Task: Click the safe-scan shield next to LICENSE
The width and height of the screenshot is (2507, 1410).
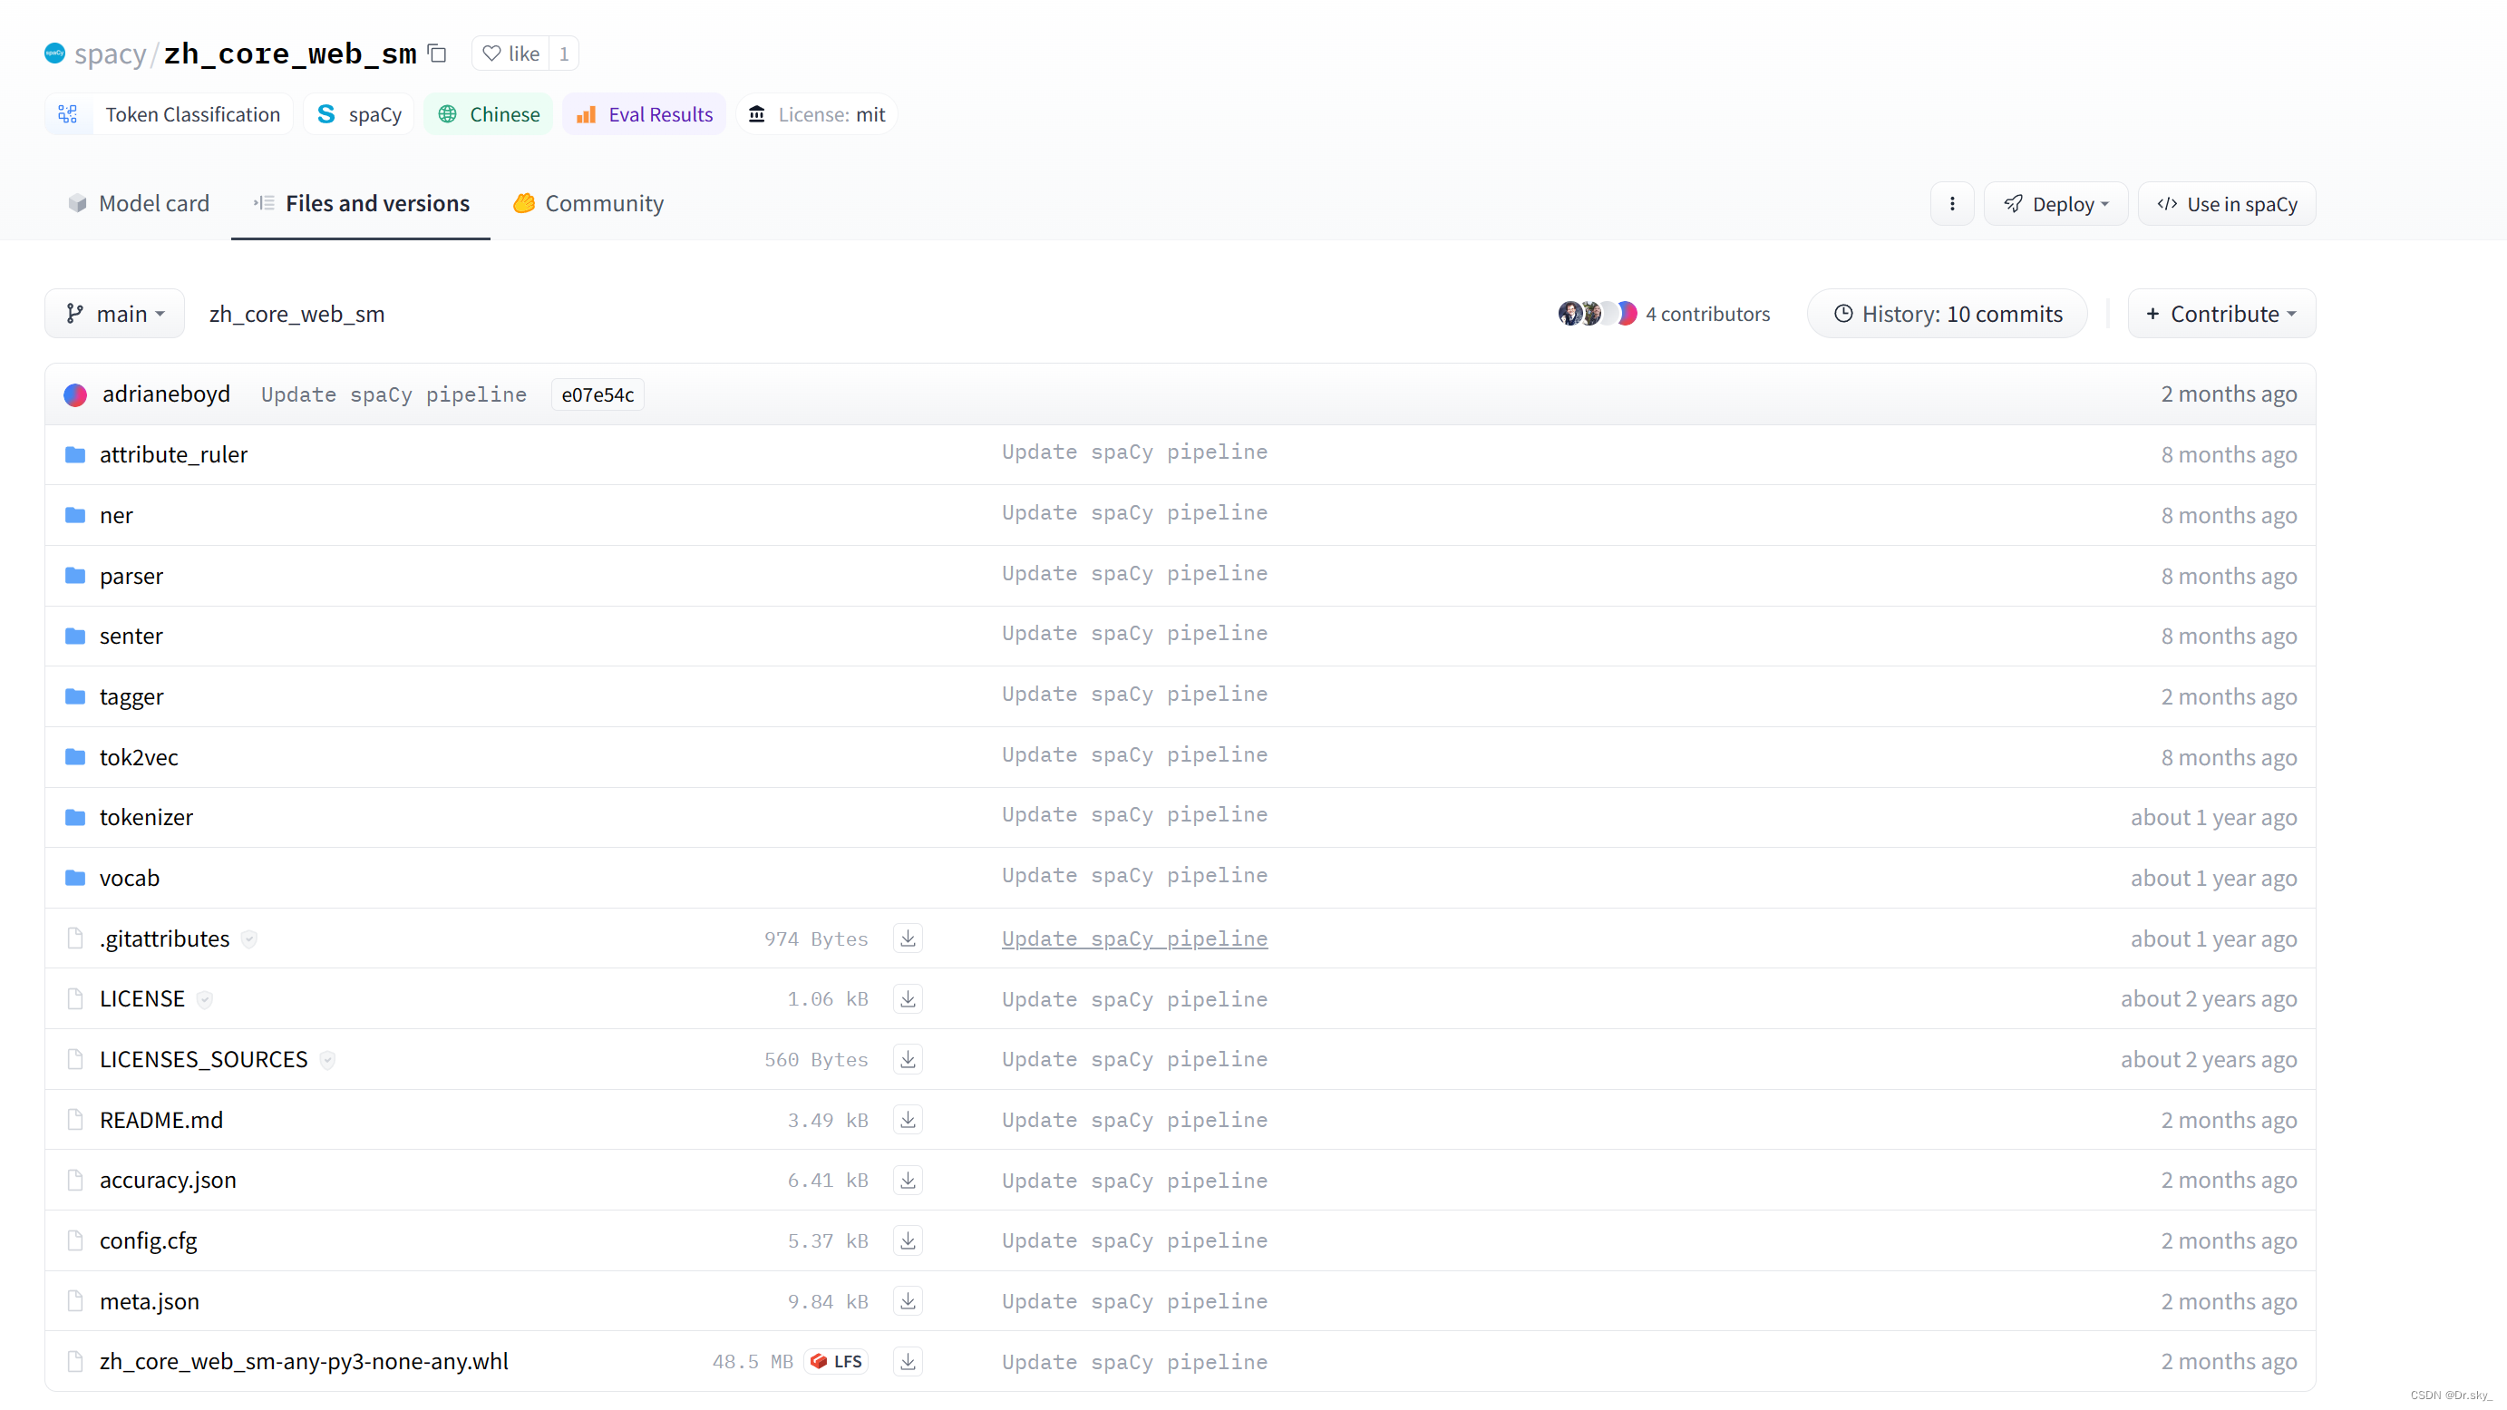Action: (204, 999)
